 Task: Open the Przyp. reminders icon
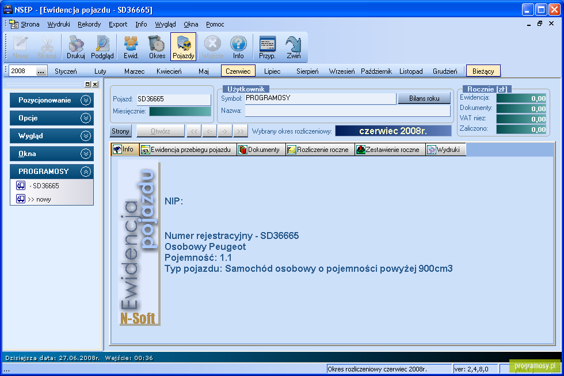pyautogui.click(x=267, y=47)
